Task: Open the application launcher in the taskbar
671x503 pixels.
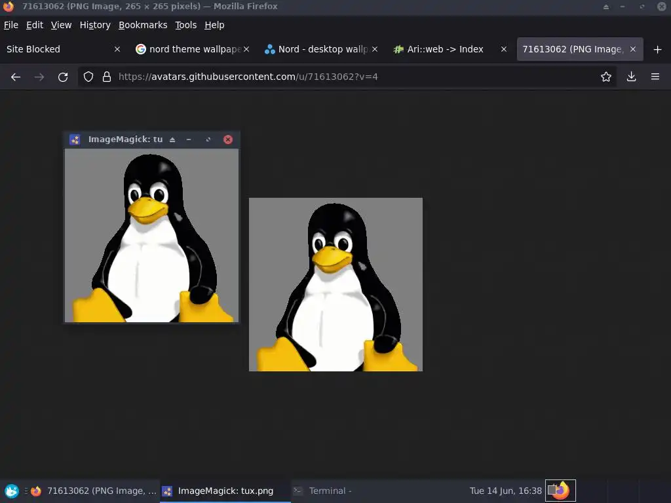Action: point(12,491)
